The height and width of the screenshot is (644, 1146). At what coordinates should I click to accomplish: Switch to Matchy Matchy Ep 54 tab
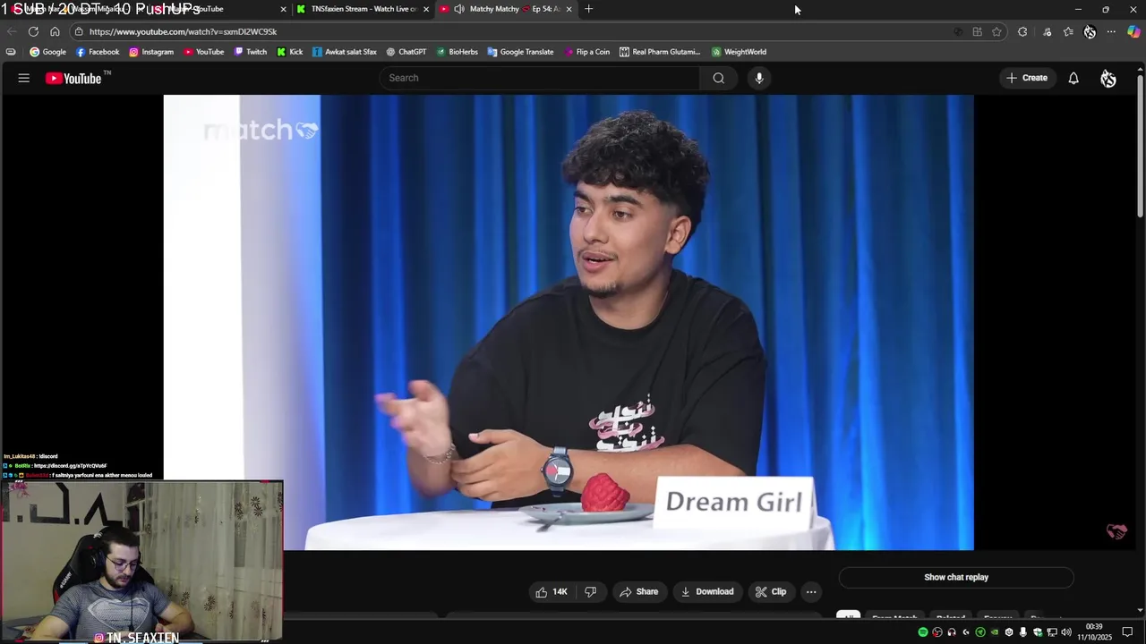coord(506,9)
